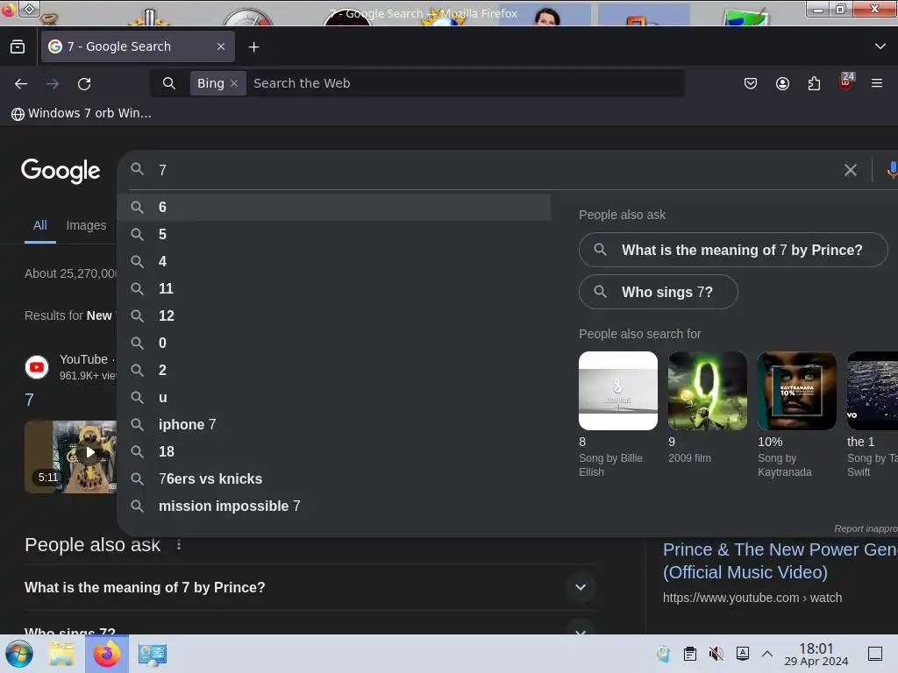Select the suggestion '2'
The height and width of the screenshot is (673, 898).
point(334,371)
